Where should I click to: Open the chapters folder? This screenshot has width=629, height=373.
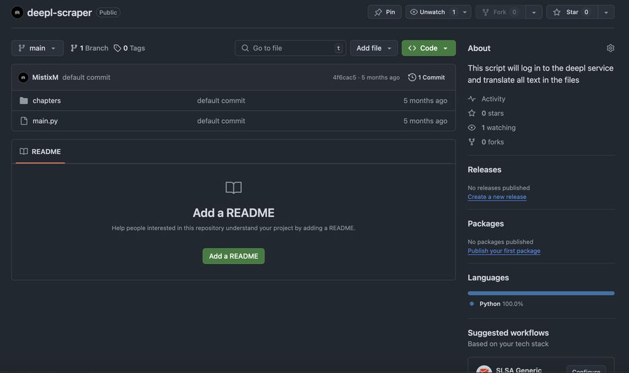tap(46, 101)
